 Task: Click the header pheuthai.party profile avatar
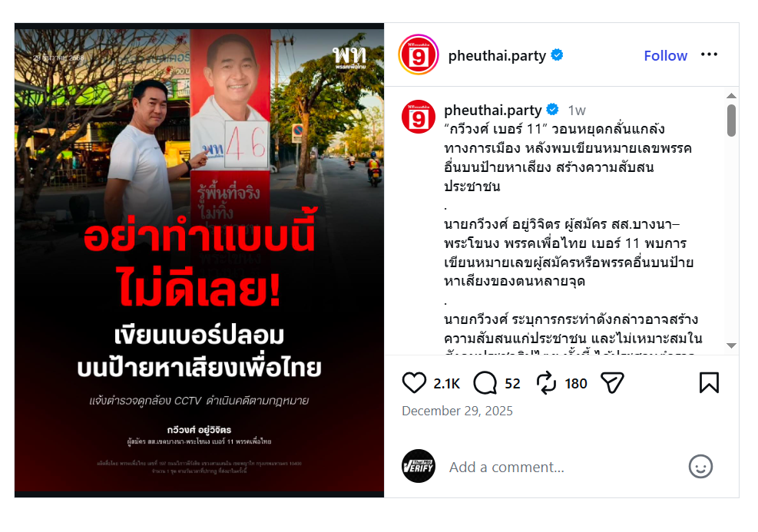coord(418,55)
